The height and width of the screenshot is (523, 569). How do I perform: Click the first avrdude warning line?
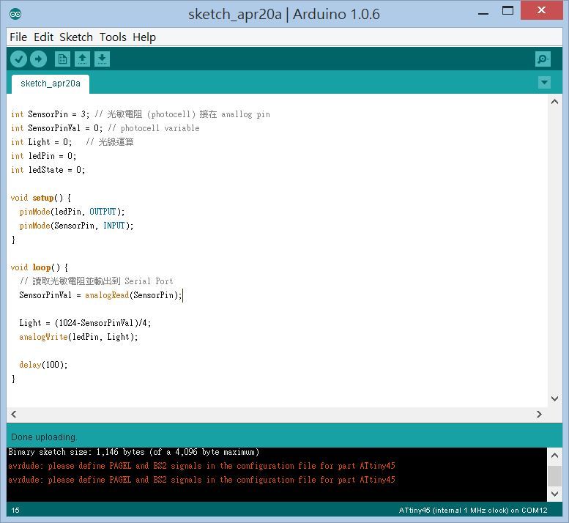point(201,466)
